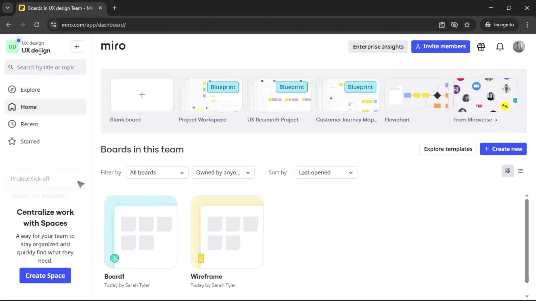Viewport: 536px width, 301px height.
Task: Click the eye-slashed tracking protection icon
Action: click(x=454, y=25)
